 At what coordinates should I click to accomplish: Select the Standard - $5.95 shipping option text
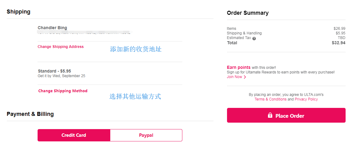point(54,71)
